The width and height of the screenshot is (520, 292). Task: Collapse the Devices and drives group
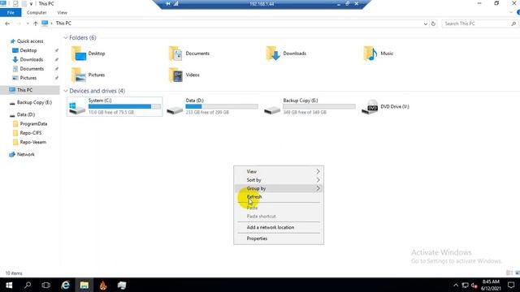(66, 91)
